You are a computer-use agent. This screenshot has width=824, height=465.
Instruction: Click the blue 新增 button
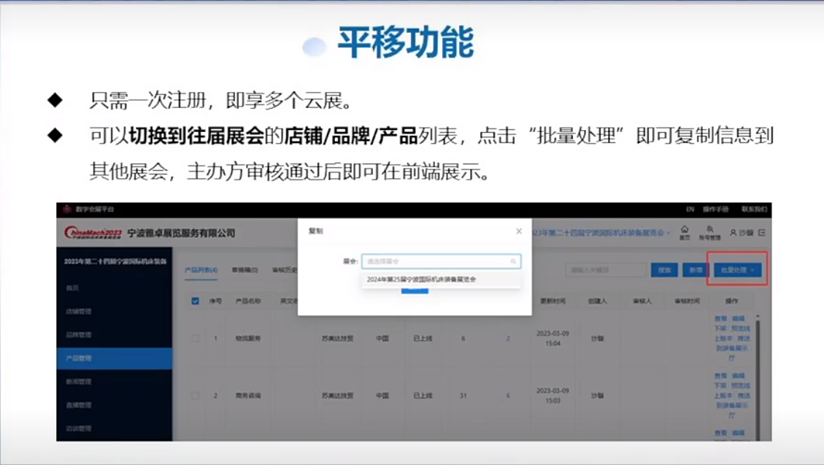click(696, 269)
